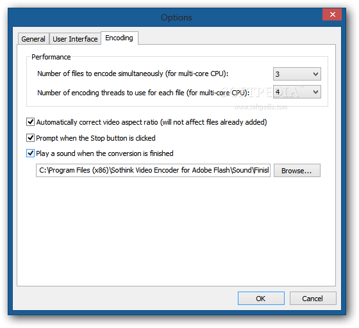
Task: Open the User Interface tab
Action: click(75, 39)
